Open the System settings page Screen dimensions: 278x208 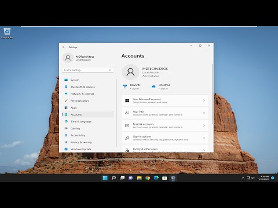88,80
